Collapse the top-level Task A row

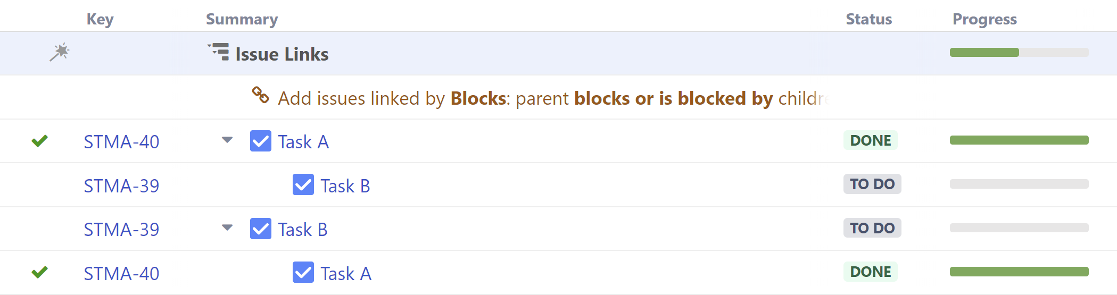(227, 140)
